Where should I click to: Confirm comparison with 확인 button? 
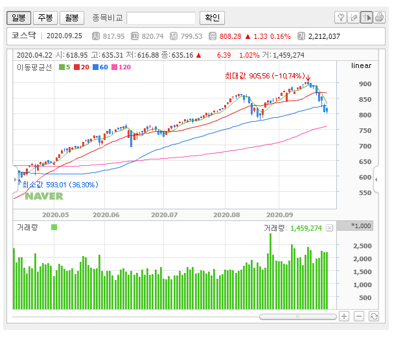tap(212, 17)
